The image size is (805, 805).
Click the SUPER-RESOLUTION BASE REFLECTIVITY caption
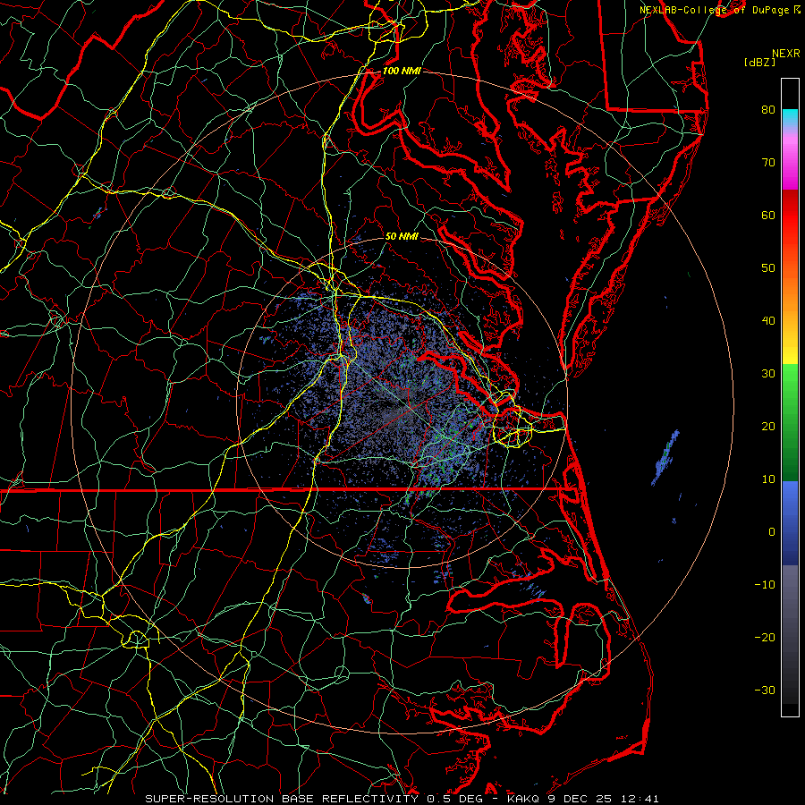tap(282, 799)
